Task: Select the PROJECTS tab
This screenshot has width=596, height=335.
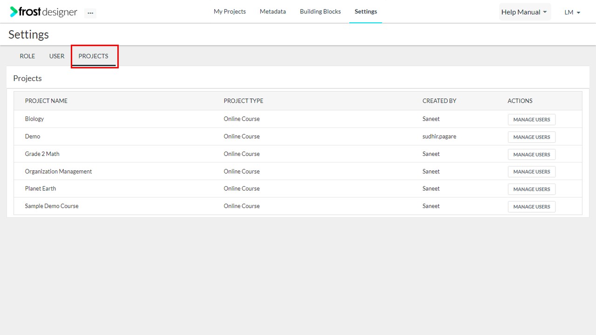Action: [x=94, y=56]
